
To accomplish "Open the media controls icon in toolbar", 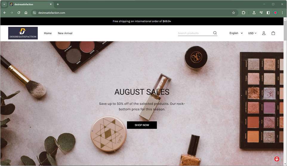I will pos(261,13).
